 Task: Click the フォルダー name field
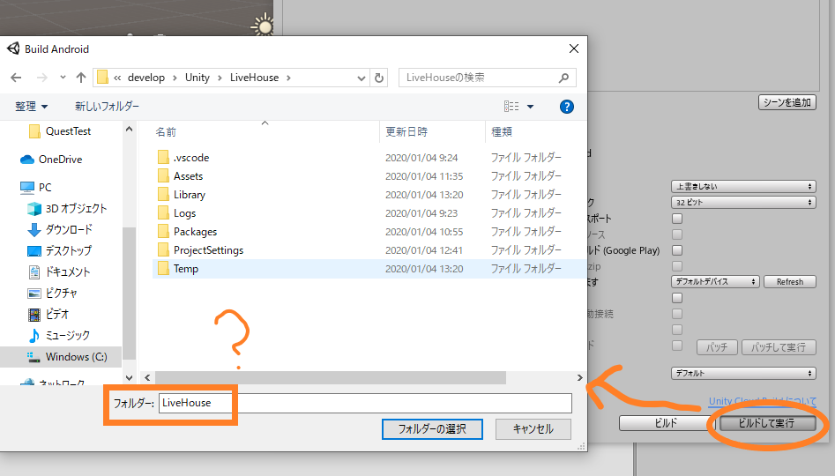365,403
